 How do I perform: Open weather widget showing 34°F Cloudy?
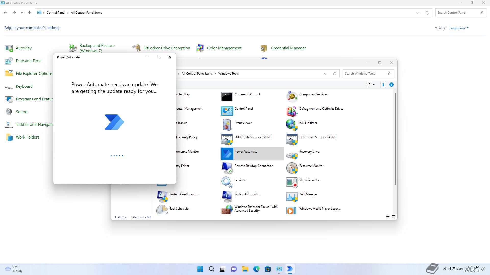tap(14, 269)
